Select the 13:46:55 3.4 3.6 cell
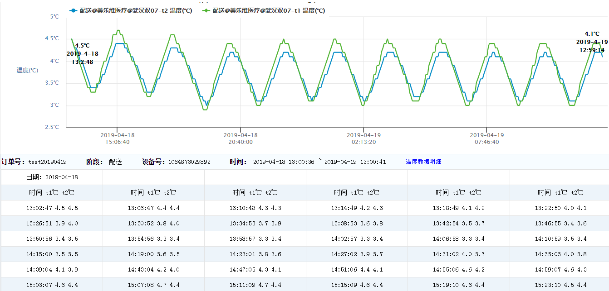 pos(559,224)
